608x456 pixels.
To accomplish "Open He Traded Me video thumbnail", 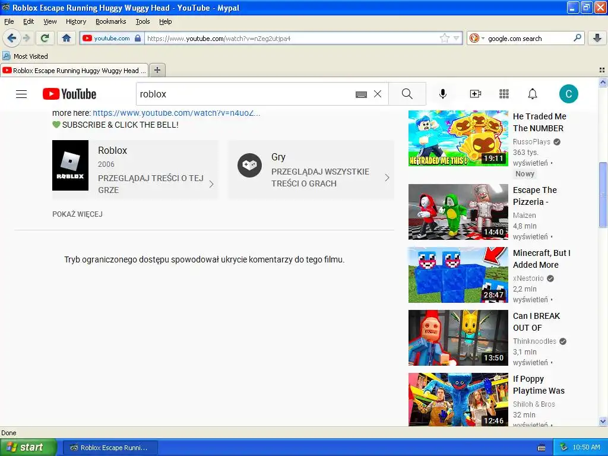I will [x=458, y=138].
